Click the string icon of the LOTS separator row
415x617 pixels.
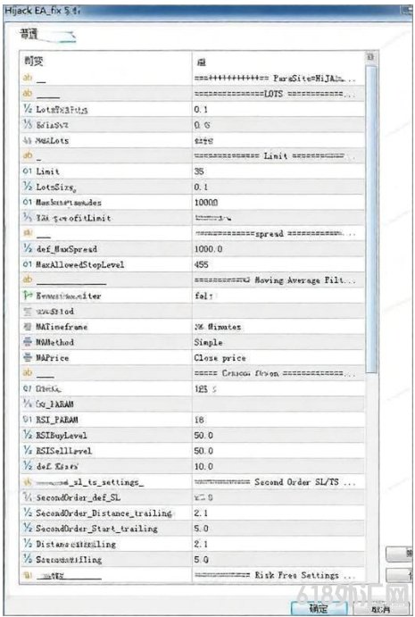click(x=27, y=94)
